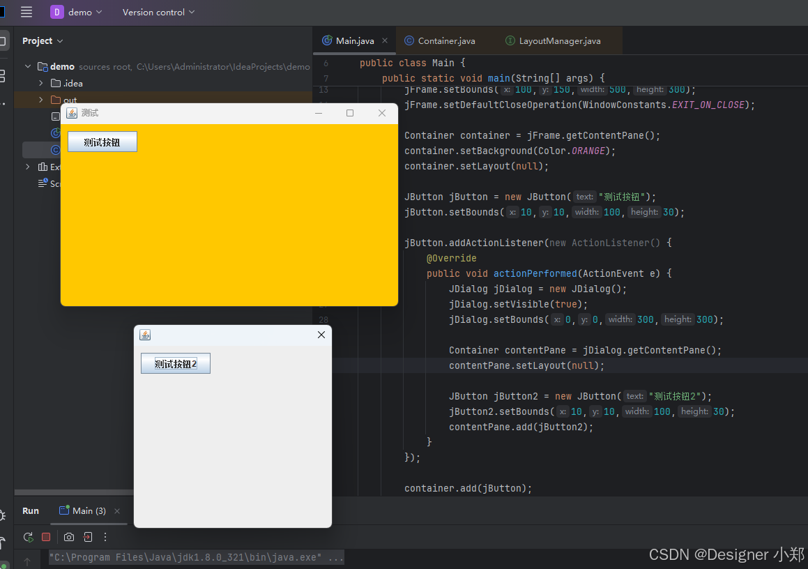Click the camera thread dump icon
The width and height of the screenshot is (808, 569).
coord(68,537)
